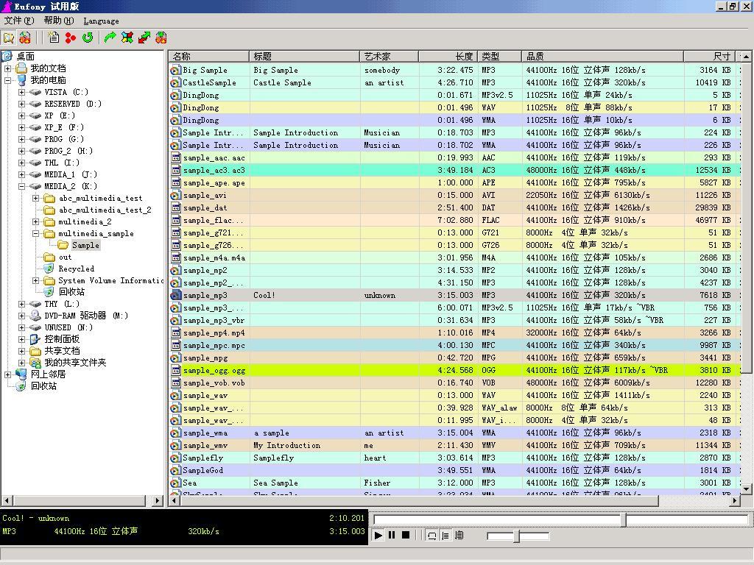Open the 帮助(H) menu

(59, 21)
